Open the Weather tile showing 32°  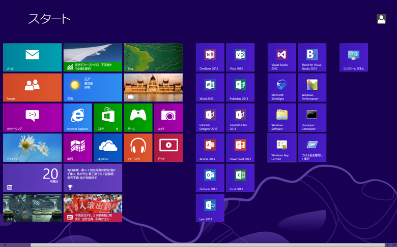(x=93, y=87)
